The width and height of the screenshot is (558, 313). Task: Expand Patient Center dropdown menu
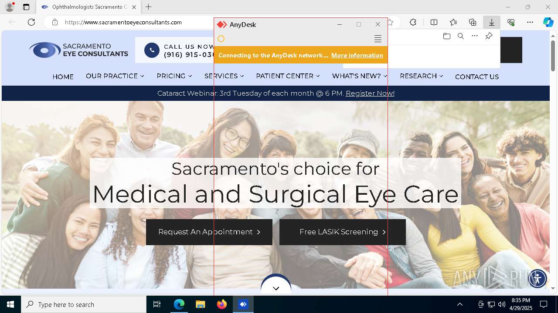[x=288, y=76]
